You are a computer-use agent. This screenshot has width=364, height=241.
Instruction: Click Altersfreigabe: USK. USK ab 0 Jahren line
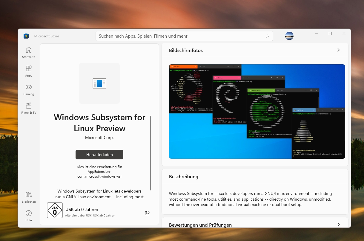tap(90, 215)
